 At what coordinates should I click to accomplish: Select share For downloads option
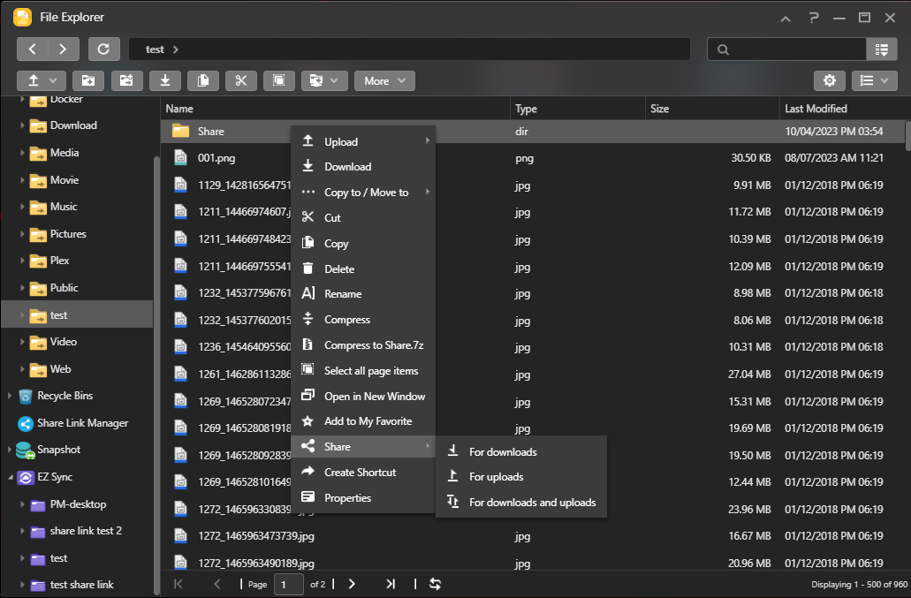coord(521,451)
